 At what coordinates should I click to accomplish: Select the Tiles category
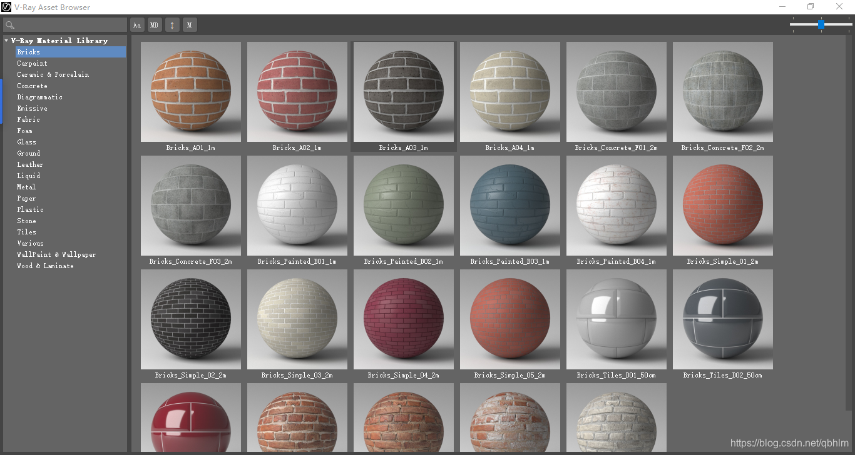[x=26, y=232]
